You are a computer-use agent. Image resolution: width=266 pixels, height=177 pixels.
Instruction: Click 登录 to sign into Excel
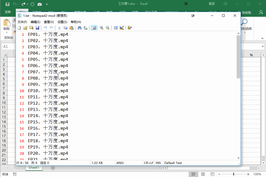[212, 4]
